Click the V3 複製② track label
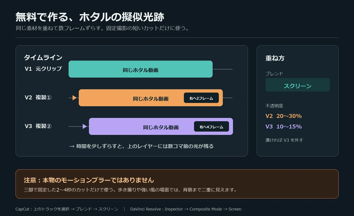Viewport: 354px width, 216px height. (x=38, y=126)
